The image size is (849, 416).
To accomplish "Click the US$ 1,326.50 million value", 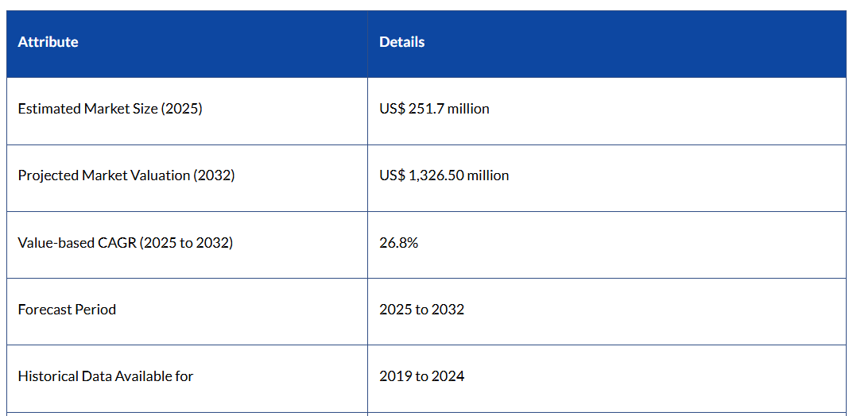I will [x=444, y=175].
